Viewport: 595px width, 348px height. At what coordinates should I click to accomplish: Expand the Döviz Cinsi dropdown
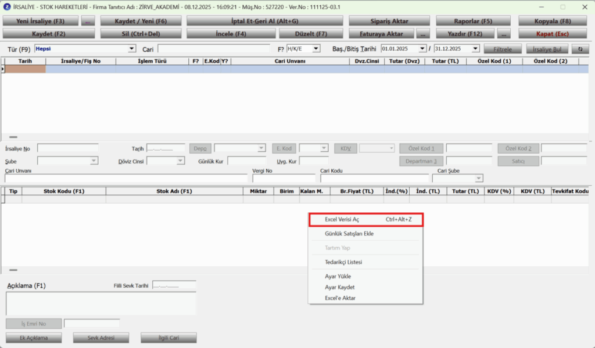180,161
